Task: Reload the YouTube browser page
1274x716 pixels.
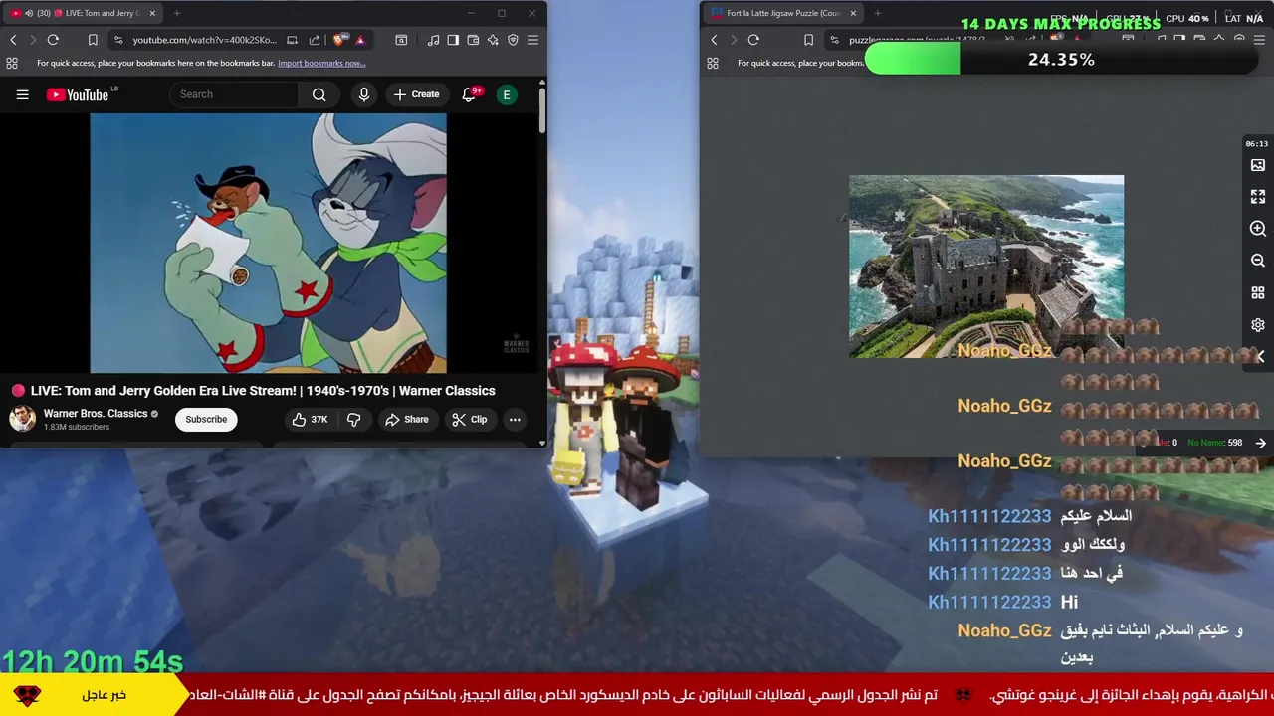Action: coord(53,40)
